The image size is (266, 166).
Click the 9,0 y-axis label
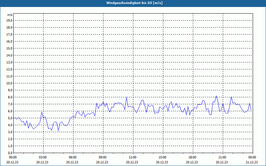[10, 90]
